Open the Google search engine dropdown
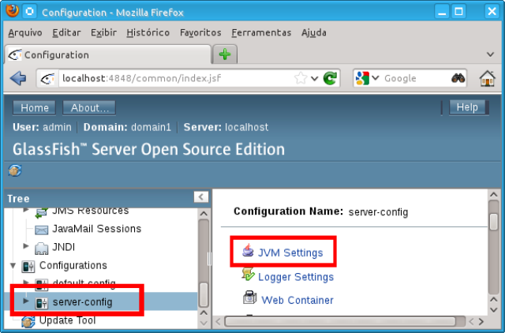505x333 pixels. [x=368, y=78]
